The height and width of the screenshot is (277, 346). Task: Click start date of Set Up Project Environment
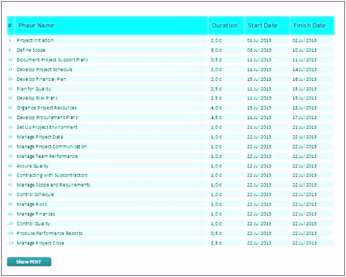(259, 127)
